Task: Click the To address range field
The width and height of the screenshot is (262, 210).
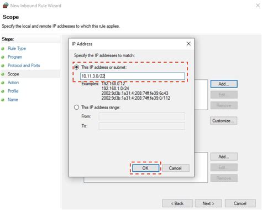Action: coord(142,126)
